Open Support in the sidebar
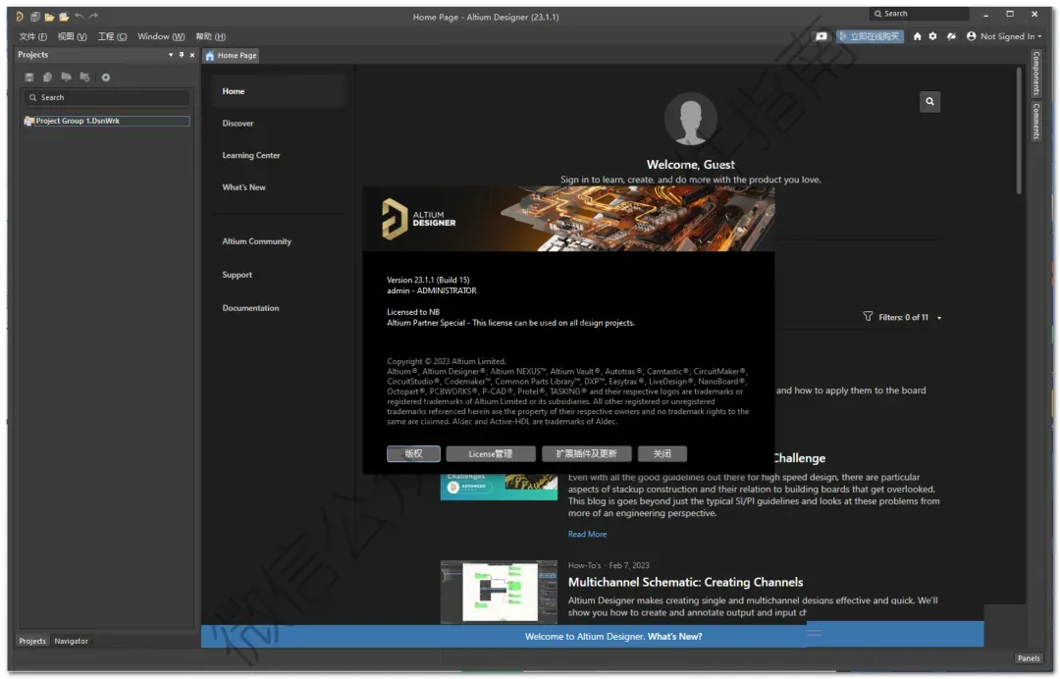 (238, 275)
